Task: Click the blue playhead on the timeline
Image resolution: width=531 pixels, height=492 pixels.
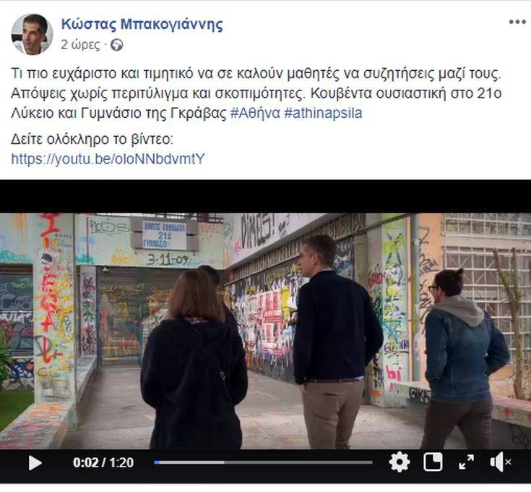Action: point(157,462)
